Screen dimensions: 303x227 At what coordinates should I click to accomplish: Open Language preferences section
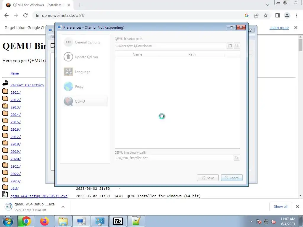tap(85, 72)
